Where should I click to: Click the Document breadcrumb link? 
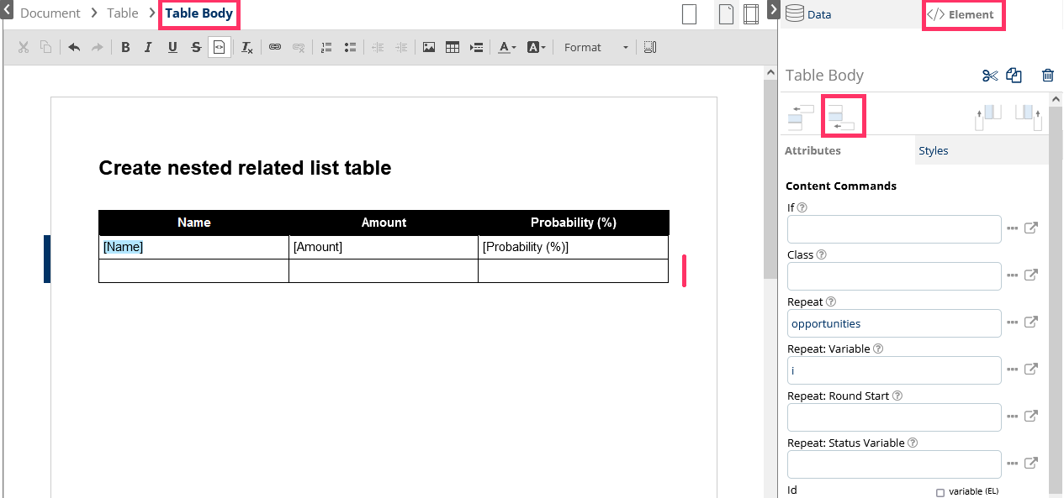click(x=50, y=13)
